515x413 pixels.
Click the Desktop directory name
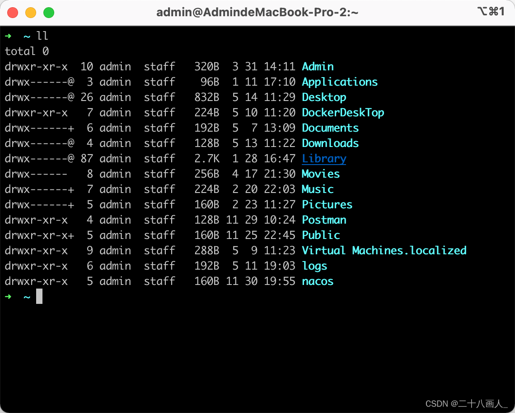coord(324,97)
